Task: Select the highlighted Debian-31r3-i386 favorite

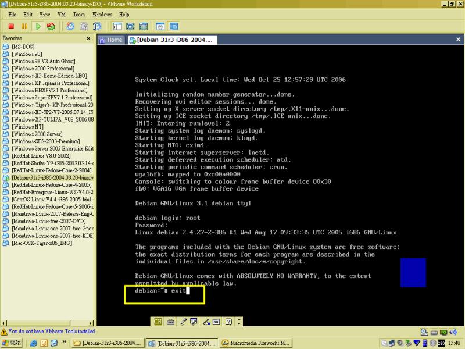Action: pyautogui.click(x=52, y=177)
